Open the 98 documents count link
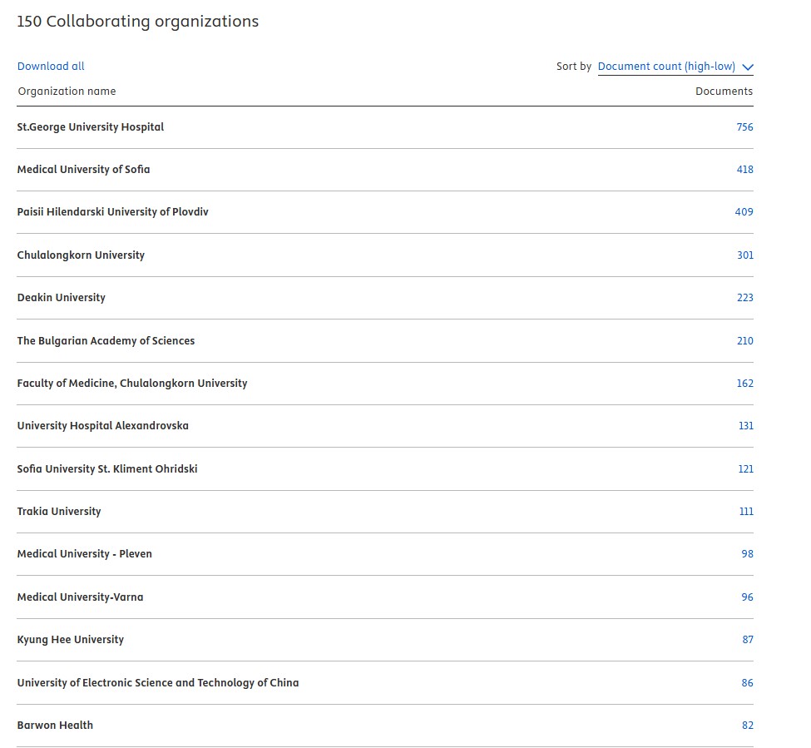The image size is (811, 748). [x=748, y=554]
